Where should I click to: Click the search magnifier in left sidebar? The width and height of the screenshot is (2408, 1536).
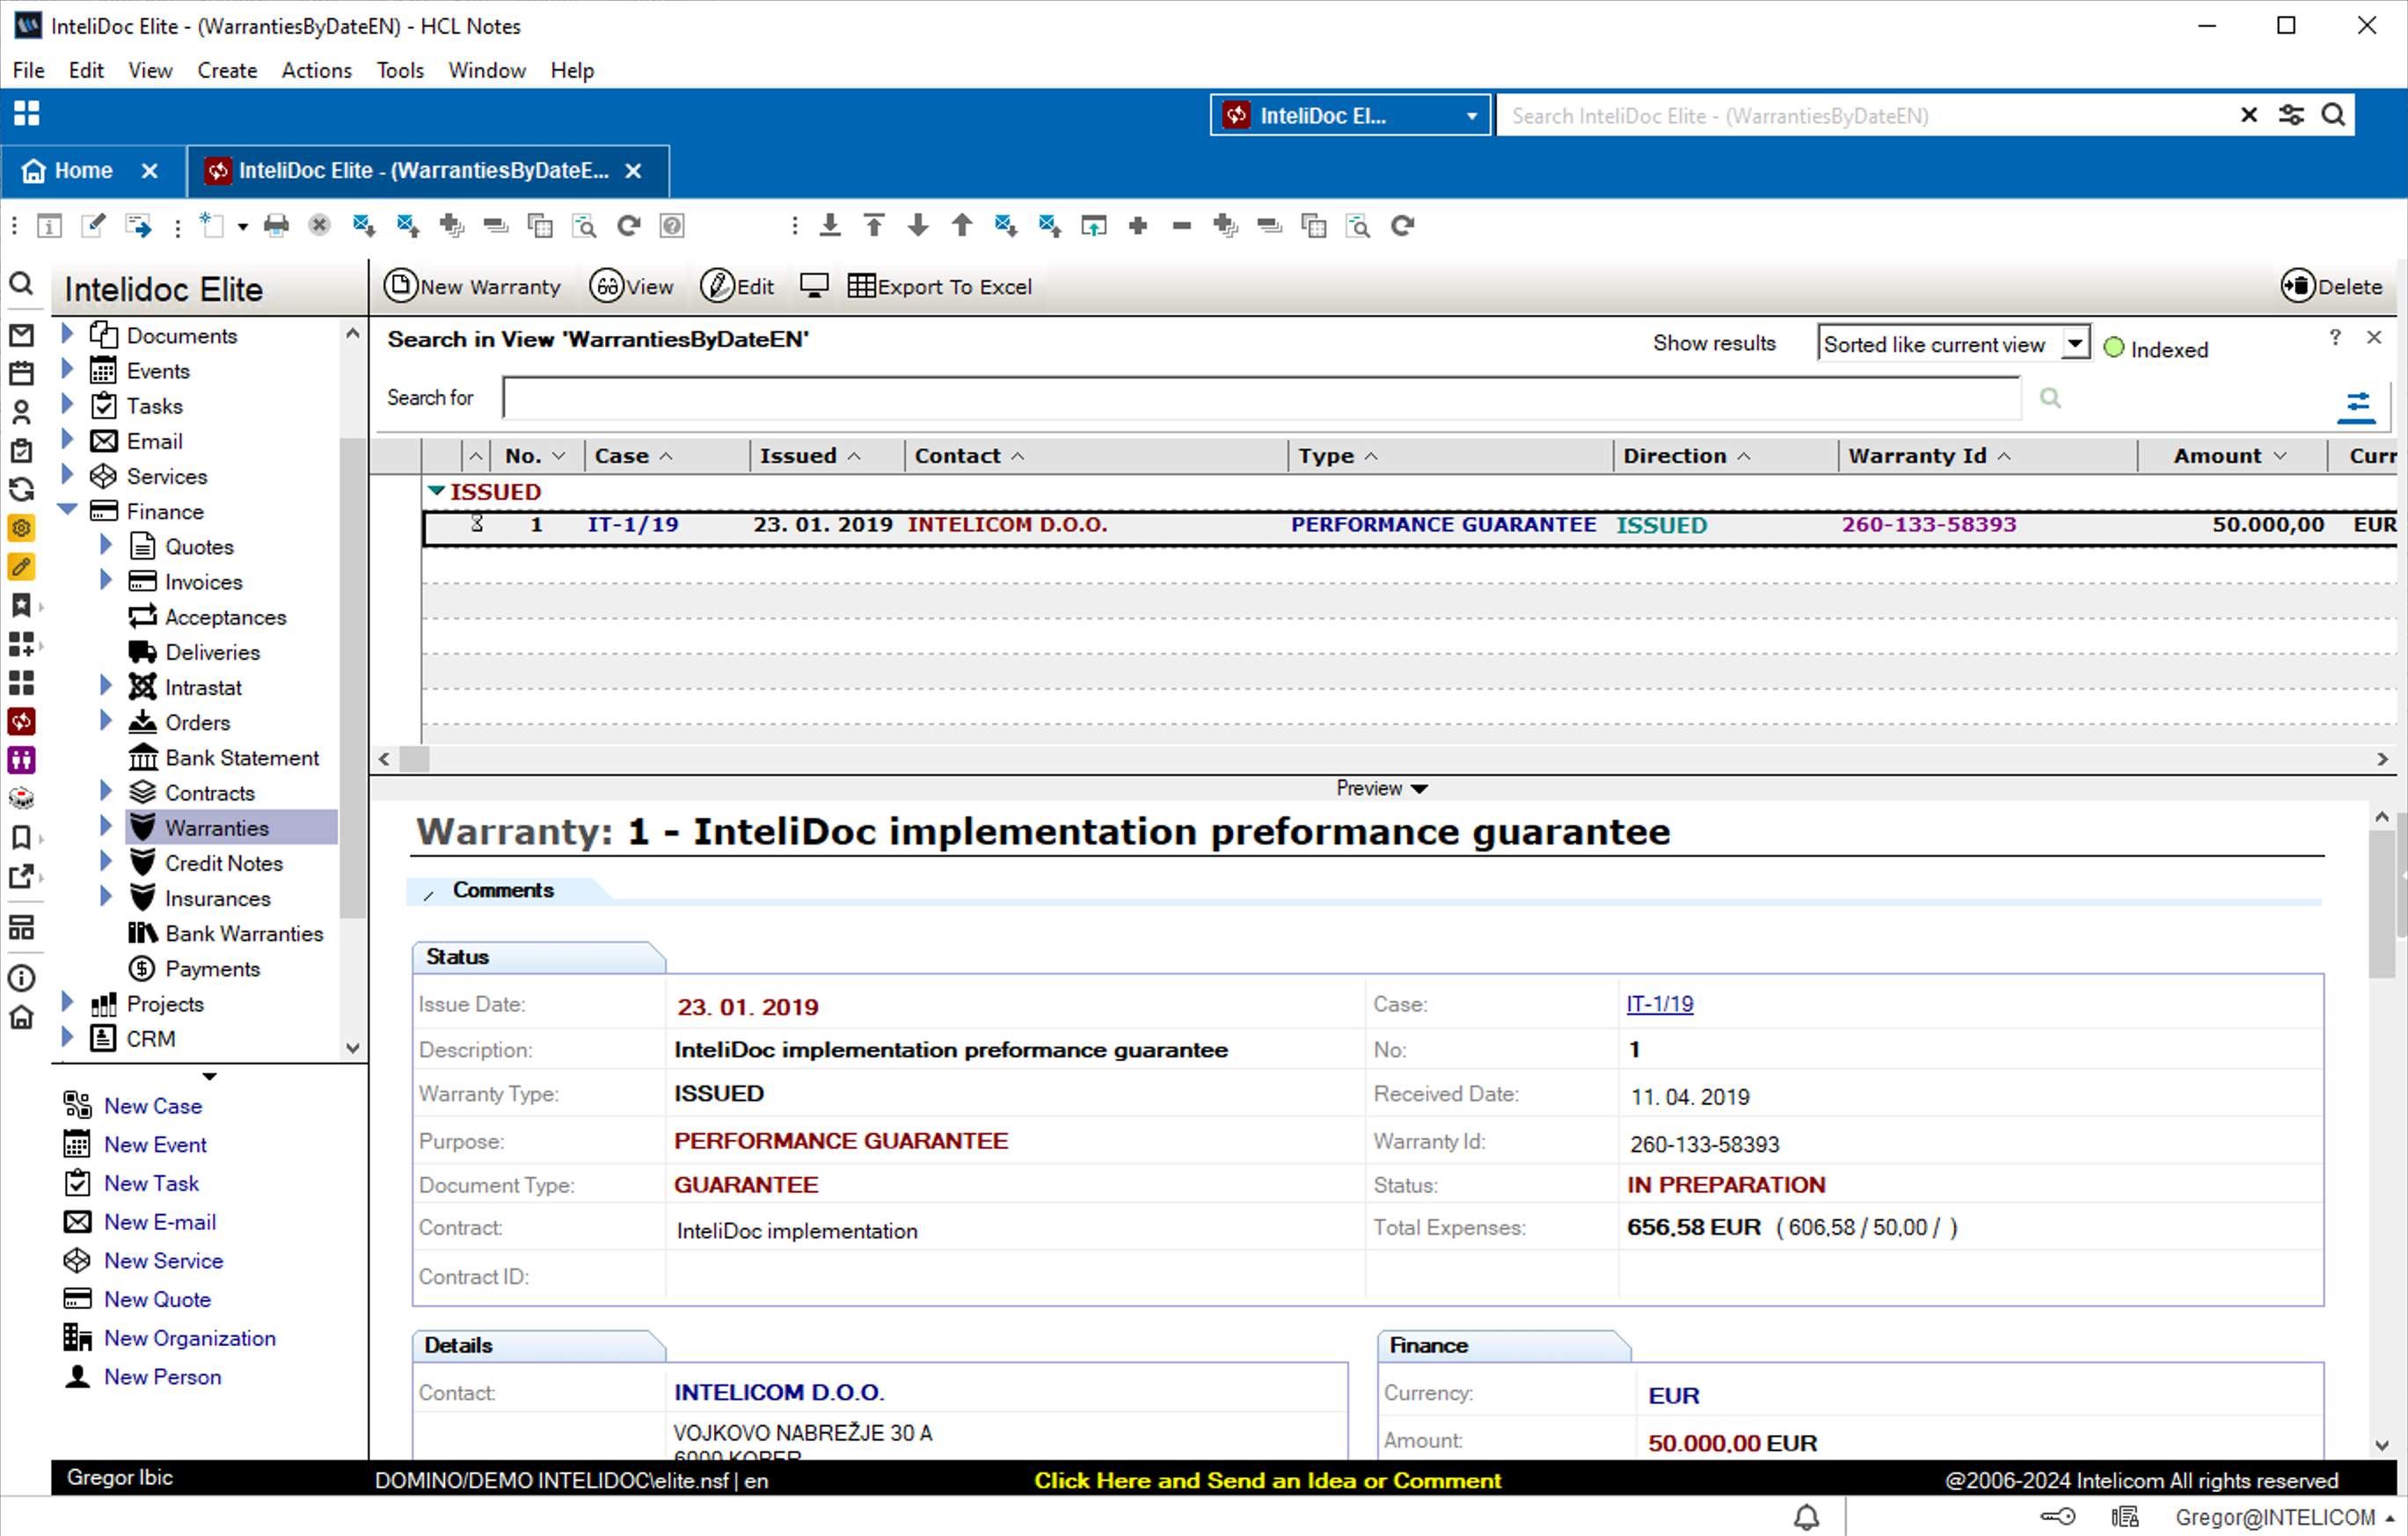[21, 285]
